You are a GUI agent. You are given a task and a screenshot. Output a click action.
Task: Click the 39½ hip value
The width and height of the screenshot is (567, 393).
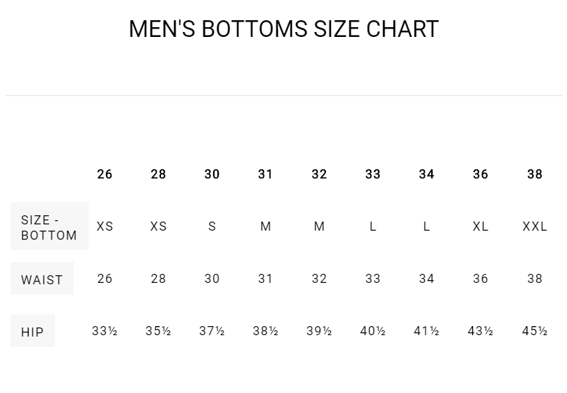pos(319,331)
